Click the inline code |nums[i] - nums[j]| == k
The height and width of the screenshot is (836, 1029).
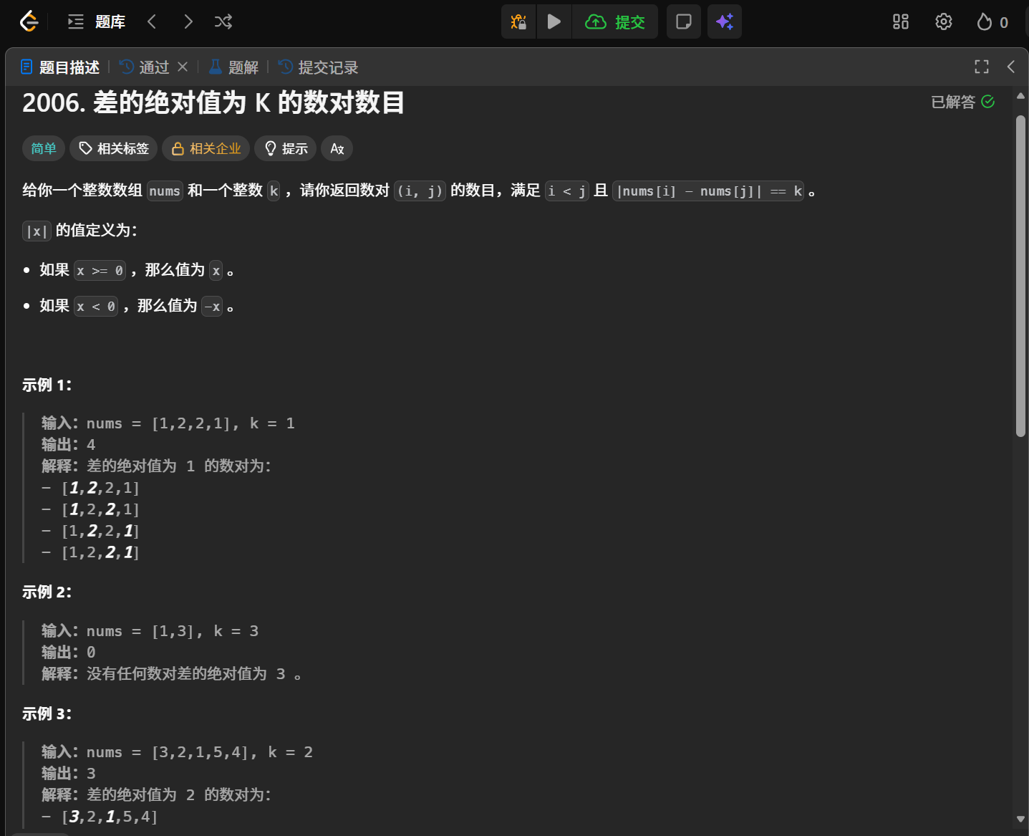708,191
